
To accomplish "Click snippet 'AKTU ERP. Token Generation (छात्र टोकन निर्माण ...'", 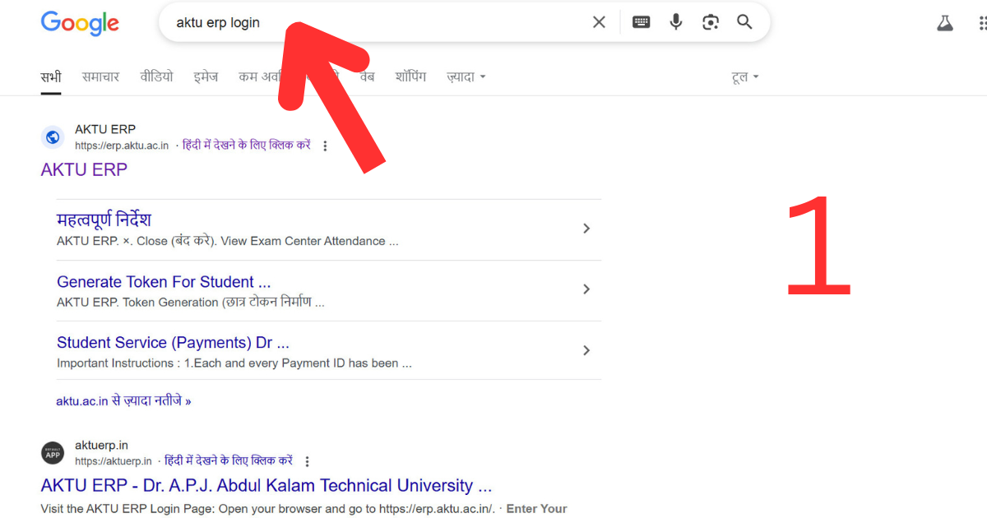I will click(191, 303).
